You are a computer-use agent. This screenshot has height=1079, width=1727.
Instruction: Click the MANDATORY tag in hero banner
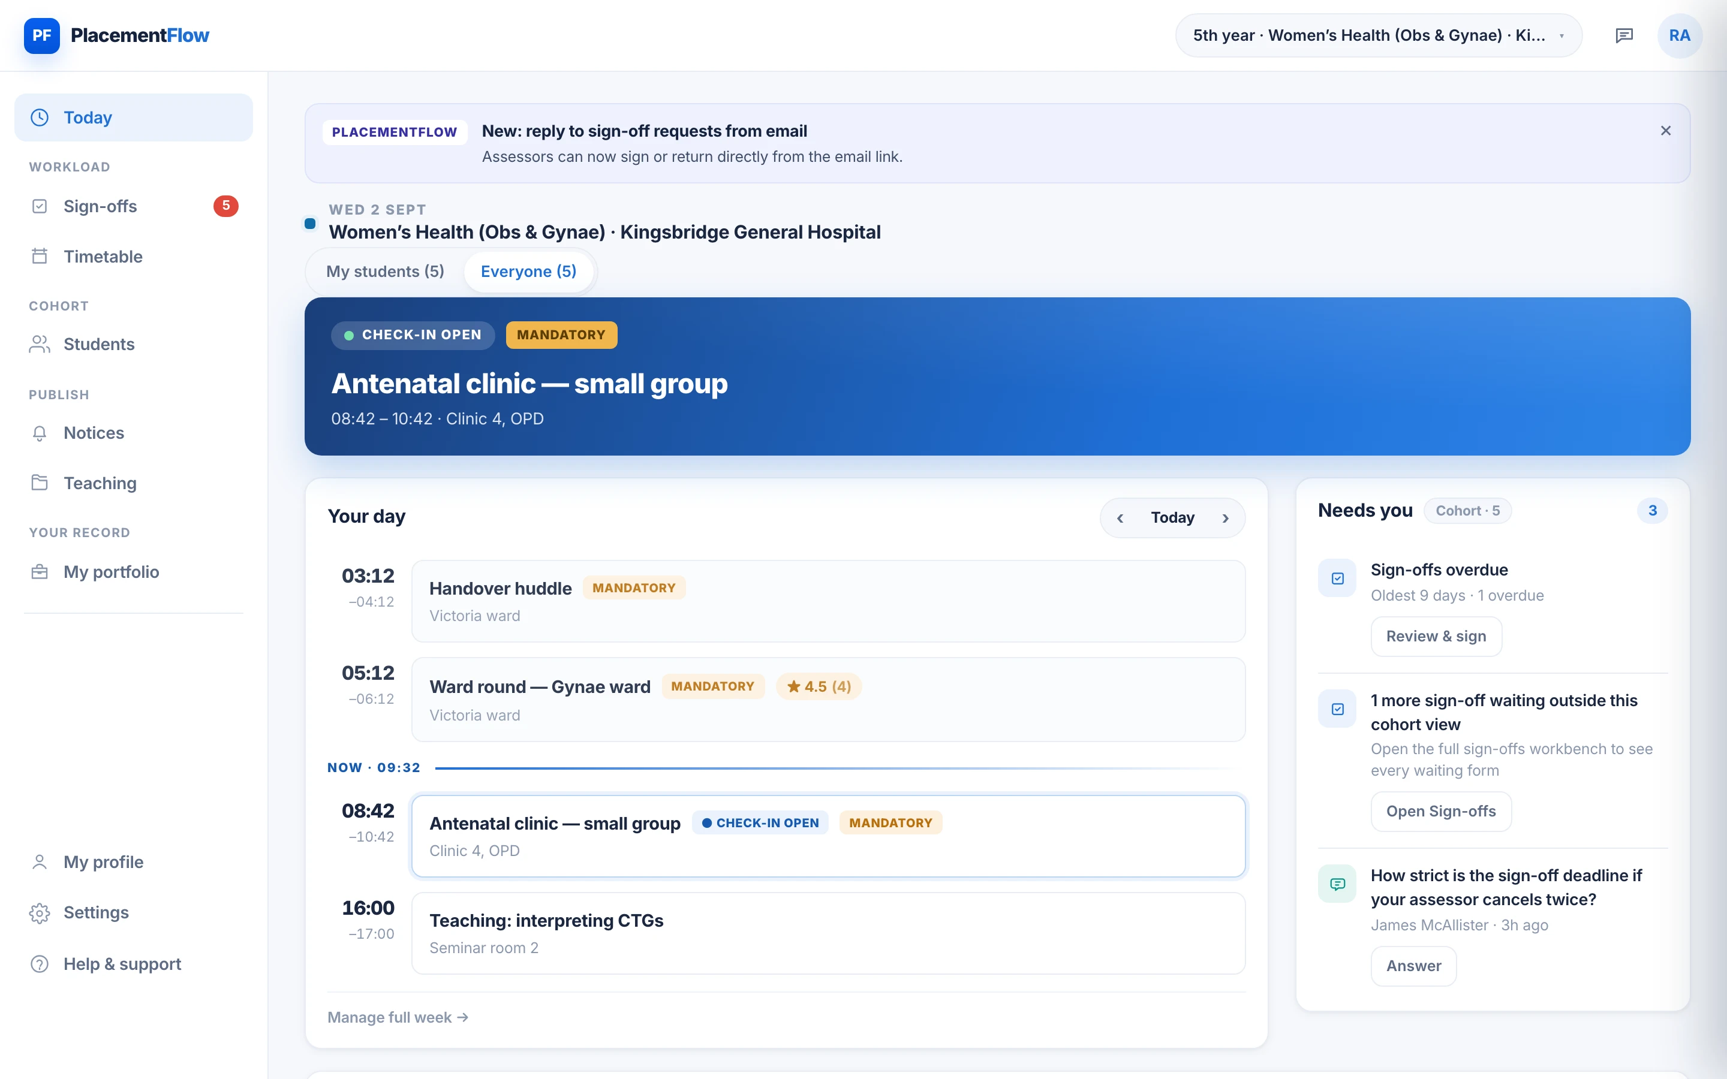click(x=561, y=334)
